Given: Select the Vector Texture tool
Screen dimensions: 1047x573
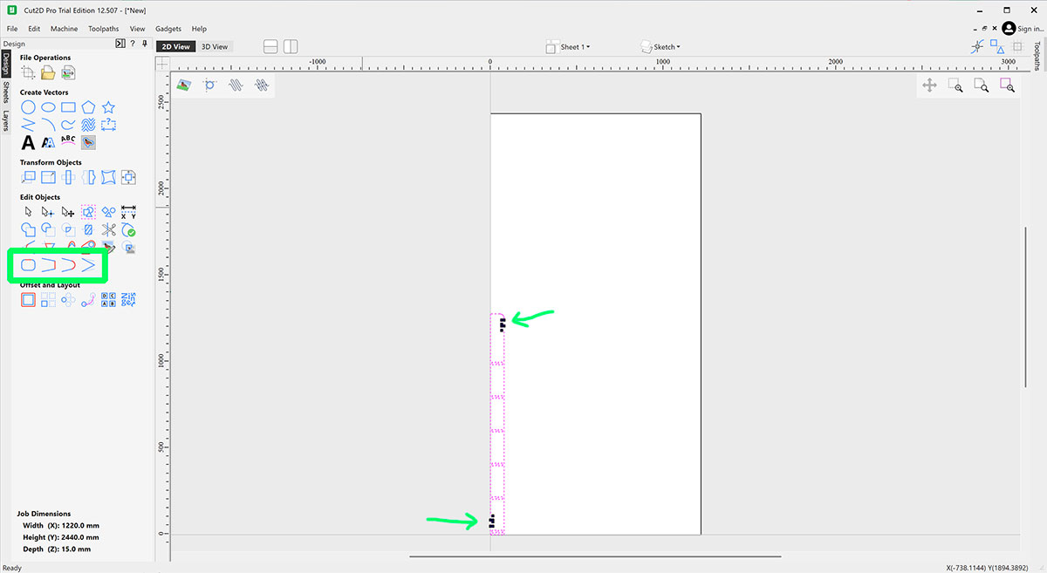Looking at the screenshot, I should [x=88, y=125].
